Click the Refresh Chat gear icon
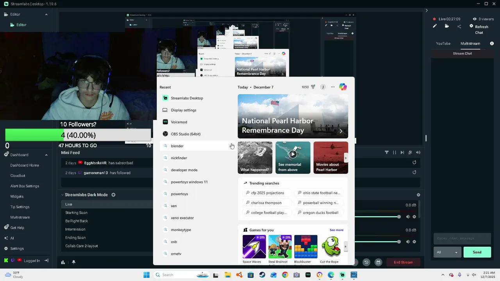This screenshot has height=281, width=500. click(471, 26)
